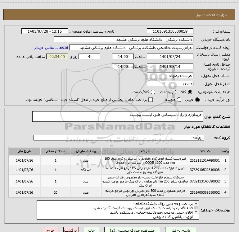This screenshot has height=232, width=239.
Task: Click the چاپ print button
Action: (x=92, y=230)
